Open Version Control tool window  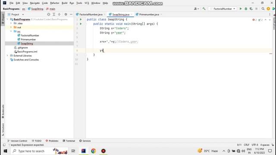pos(17,141)
